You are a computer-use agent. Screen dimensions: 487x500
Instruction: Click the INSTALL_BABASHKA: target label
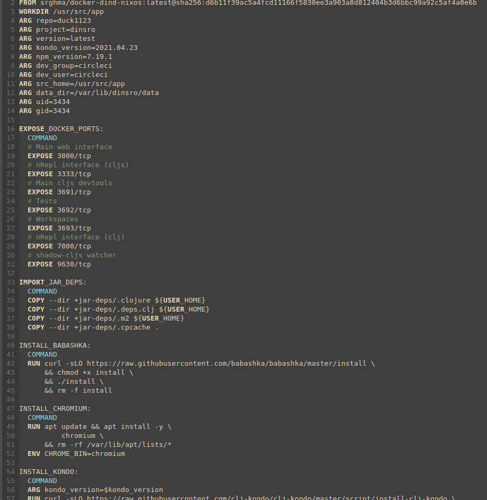tap(55, 346)
